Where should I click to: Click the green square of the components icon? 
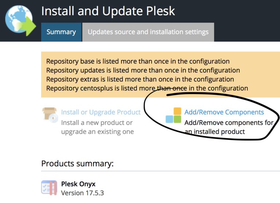pyautogui.click(x=177, y=119)
